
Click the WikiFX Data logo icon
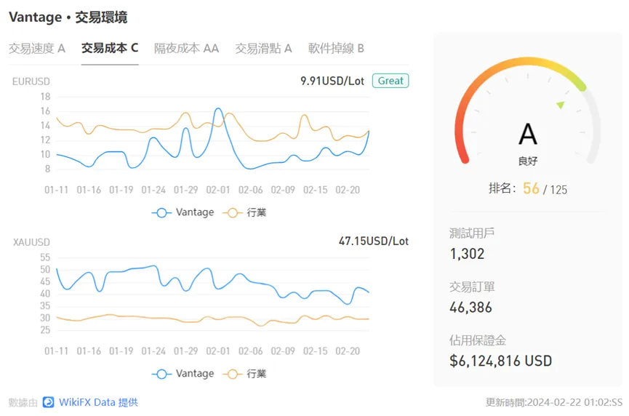coord(49,402)
